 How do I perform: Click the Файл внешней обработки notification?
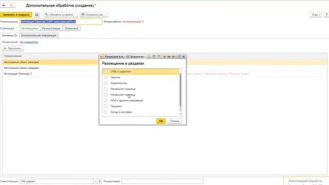point(306,181)
